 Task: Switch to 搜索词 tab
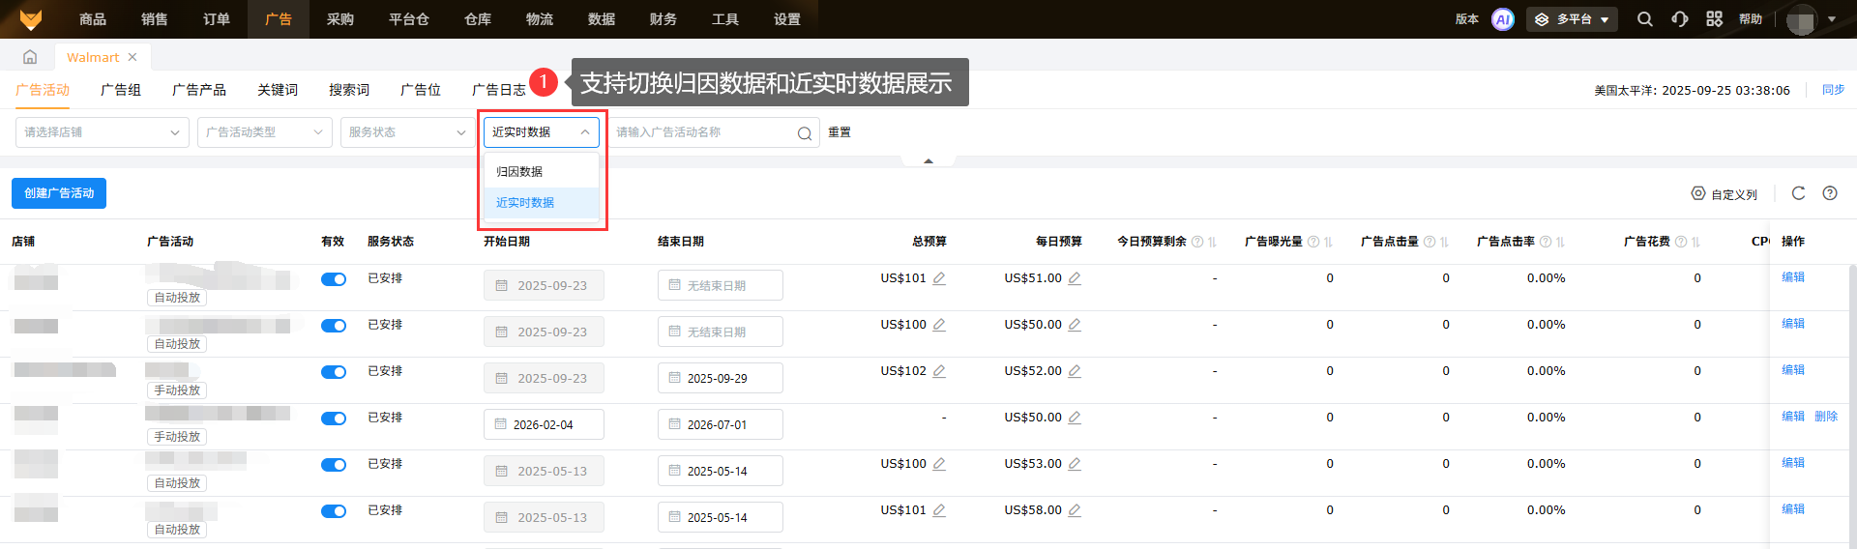pos(349,90)
